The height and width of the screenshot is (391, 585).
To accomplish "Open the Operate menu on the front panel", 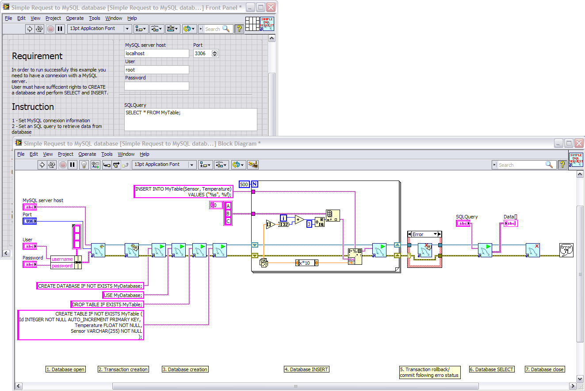I will tap(75, 18).
